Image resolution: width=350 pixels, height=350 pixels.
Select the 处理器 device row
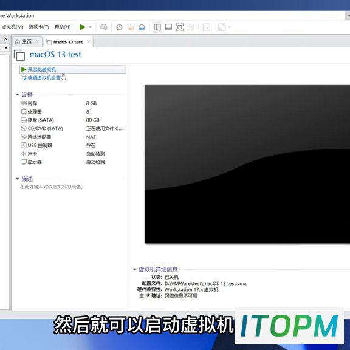click(72, 112)
